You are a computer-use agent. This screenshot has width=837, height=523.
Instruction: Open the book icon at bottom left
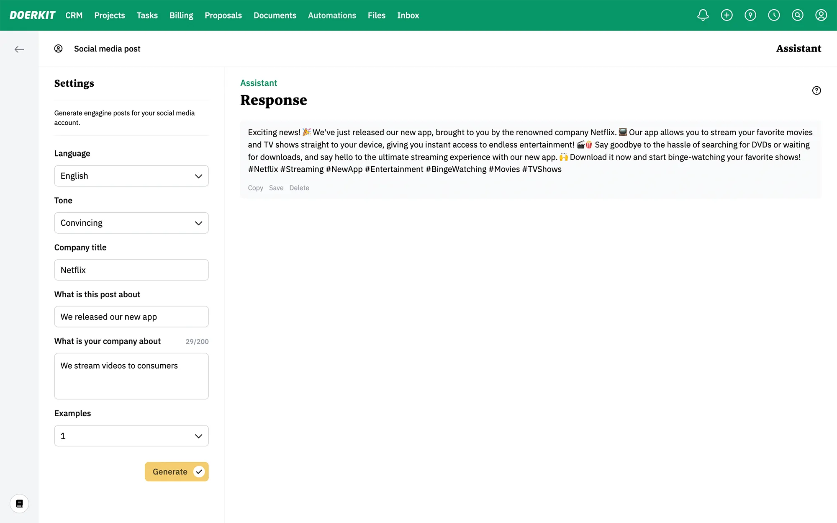[x=19, y=503]
